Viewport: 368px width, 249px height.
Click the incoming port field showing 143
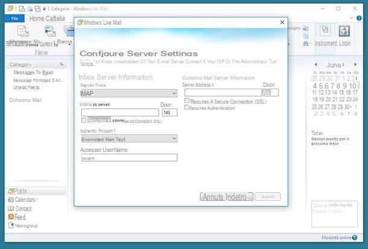(x=170, y=112)
